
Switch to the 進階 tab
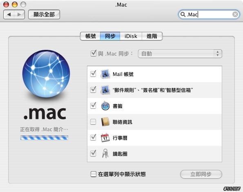152,36
